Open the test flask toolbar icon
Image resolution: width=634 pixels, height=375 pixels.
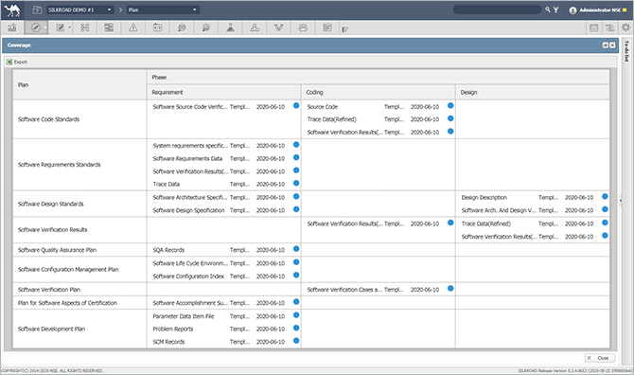pyautogui.click(x=230, y=27)
